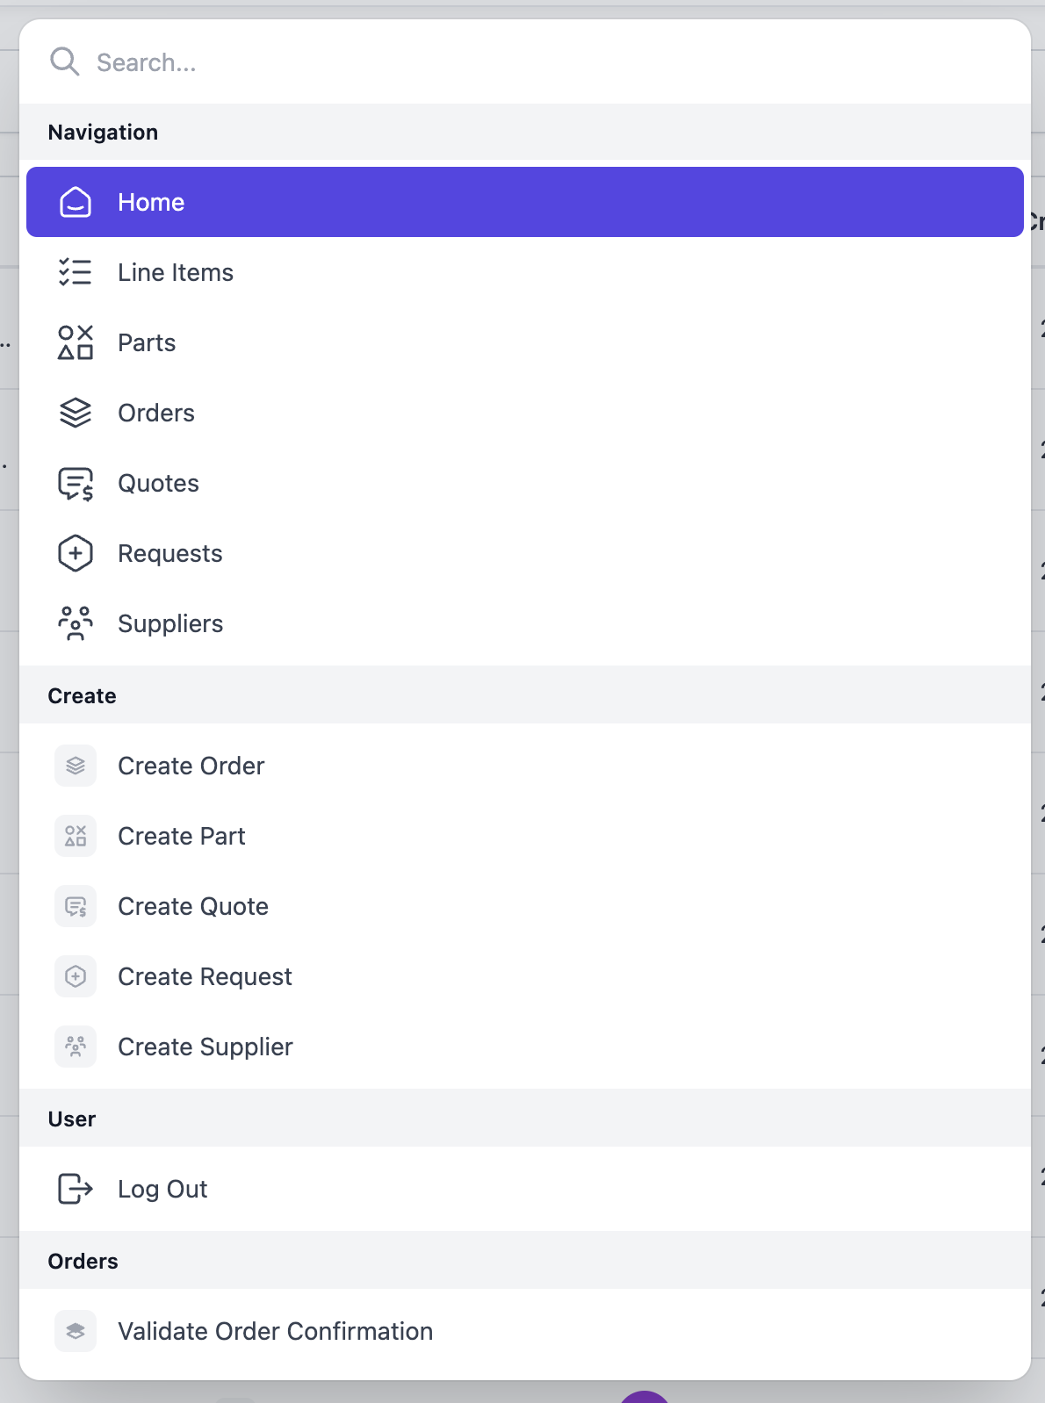Click the Parts shapes icon

[76, 342]
